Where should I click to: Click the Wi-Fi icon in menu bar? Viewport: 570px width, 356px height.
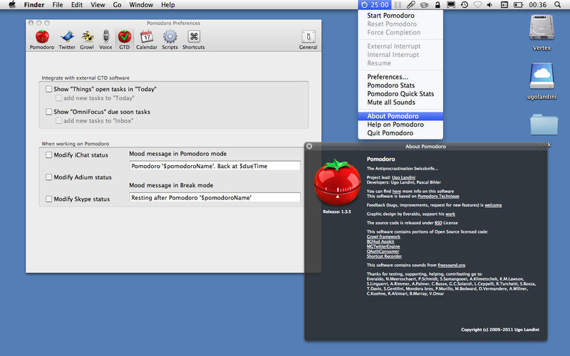[x=477, y=5]
